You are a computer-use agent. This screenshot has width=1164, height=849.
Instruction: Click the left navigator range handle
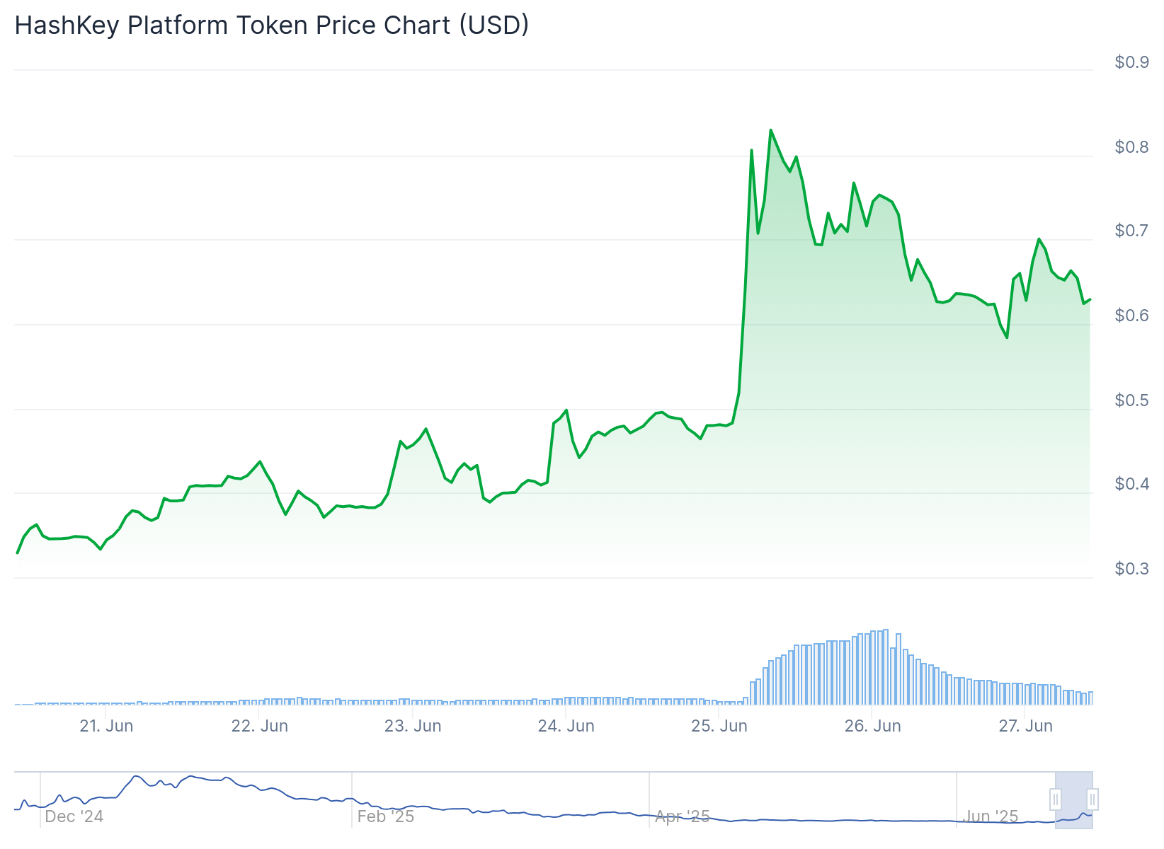tap(1056, 799)
